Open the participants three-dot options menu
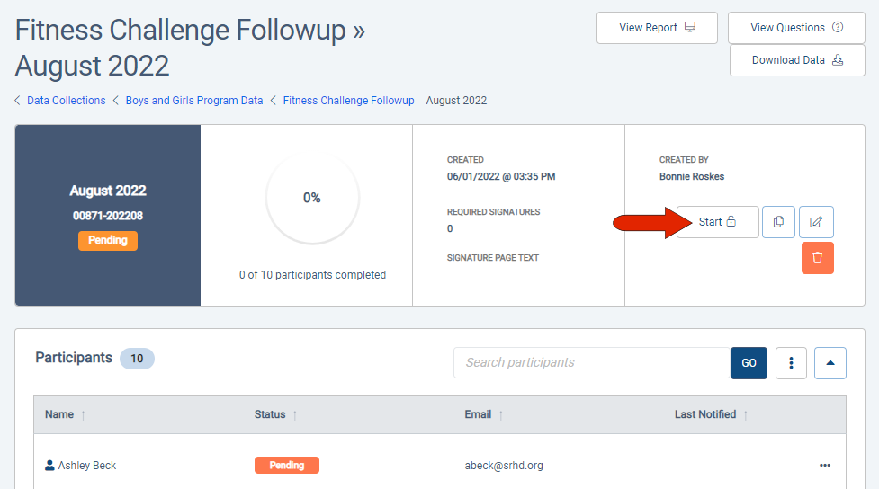 point(791,363)
